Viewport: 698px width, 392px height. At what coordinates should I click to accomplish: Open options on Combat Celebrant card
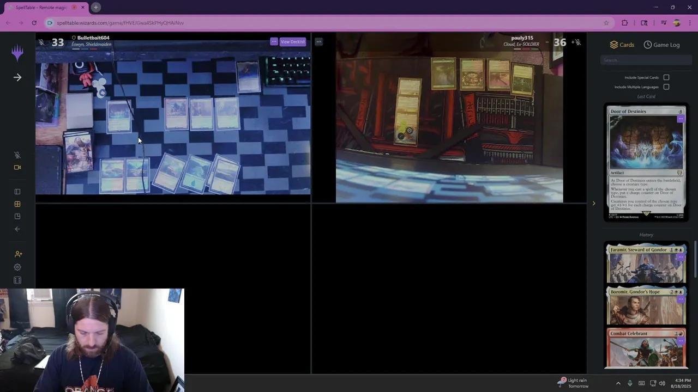pyautogui.click(x=680, y=341)
